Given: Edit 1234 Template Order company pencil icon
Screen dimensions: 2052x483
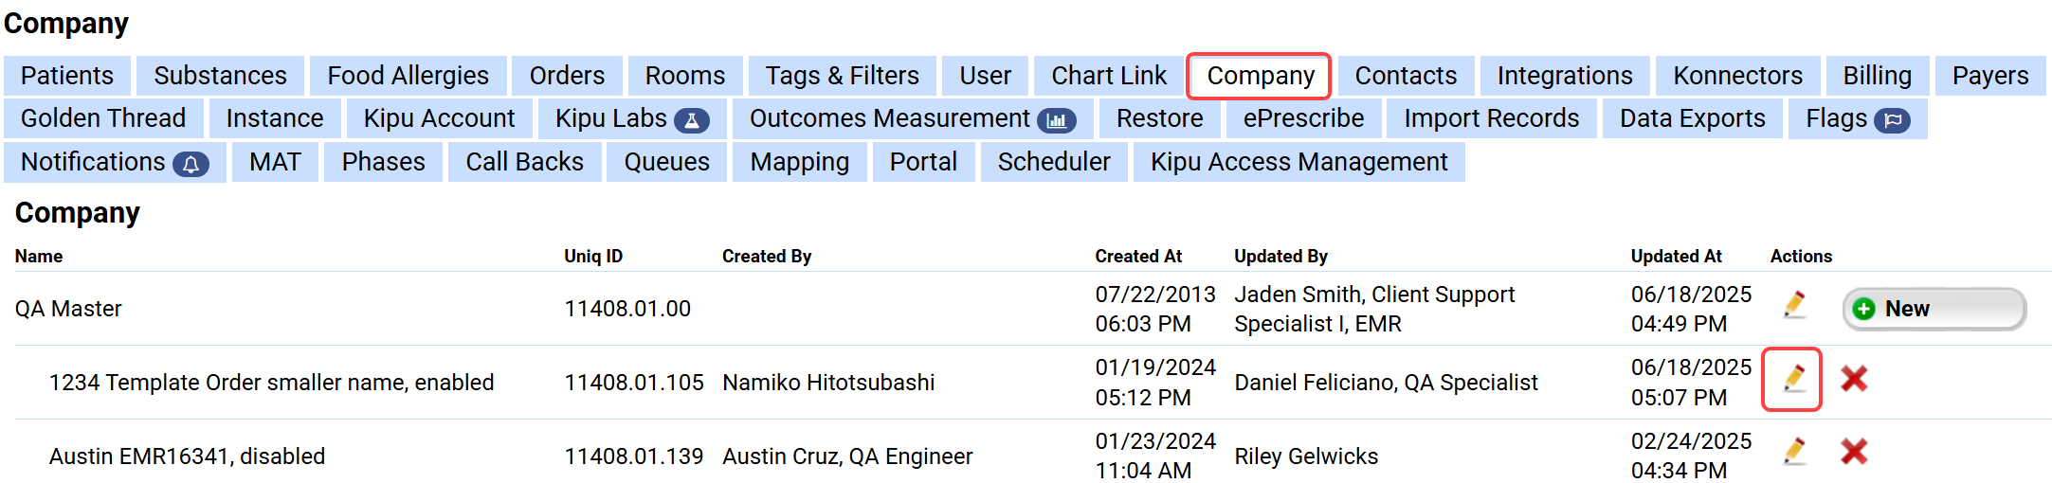Looking at the screenshot, I should pyautogui.click(x=1793, y=379).
